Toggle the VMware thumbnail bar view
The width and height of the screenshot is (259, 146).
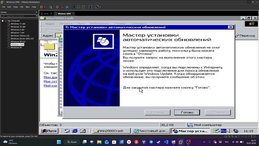coord(79,7)
